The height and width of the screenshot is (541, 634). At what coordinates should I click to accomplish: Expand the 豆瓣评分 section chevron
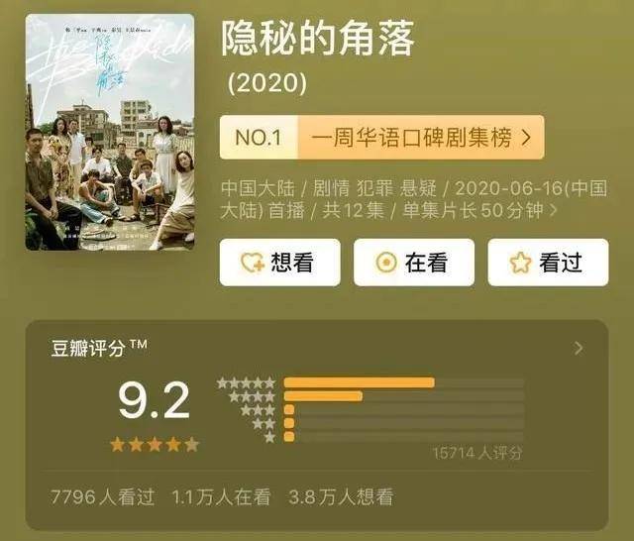coord(579,348)
